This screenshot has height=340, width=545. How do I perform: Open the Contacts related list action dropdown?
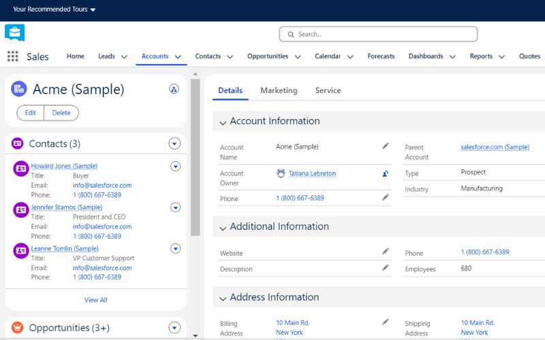pyautogui.click(x=174, y=143)
